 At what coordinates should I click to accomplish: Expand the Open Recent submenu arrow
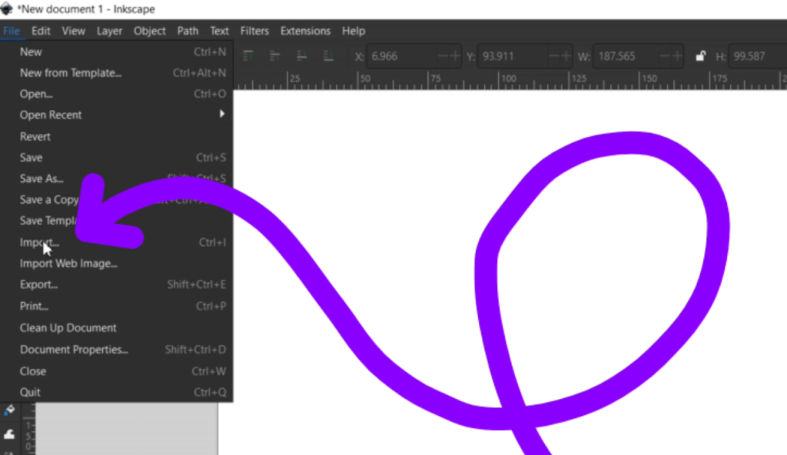(222, 115)
